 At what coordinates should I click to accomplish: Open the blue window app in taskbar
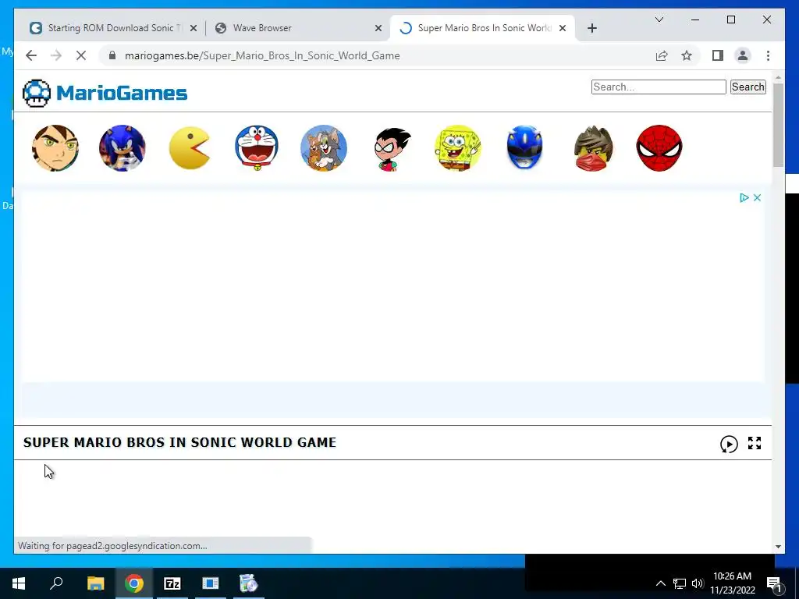point(211,583)
